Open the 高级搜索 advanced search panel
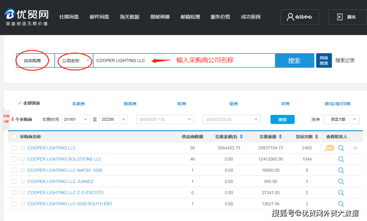This screenshot has width=367, height=221. coord(324,60)
